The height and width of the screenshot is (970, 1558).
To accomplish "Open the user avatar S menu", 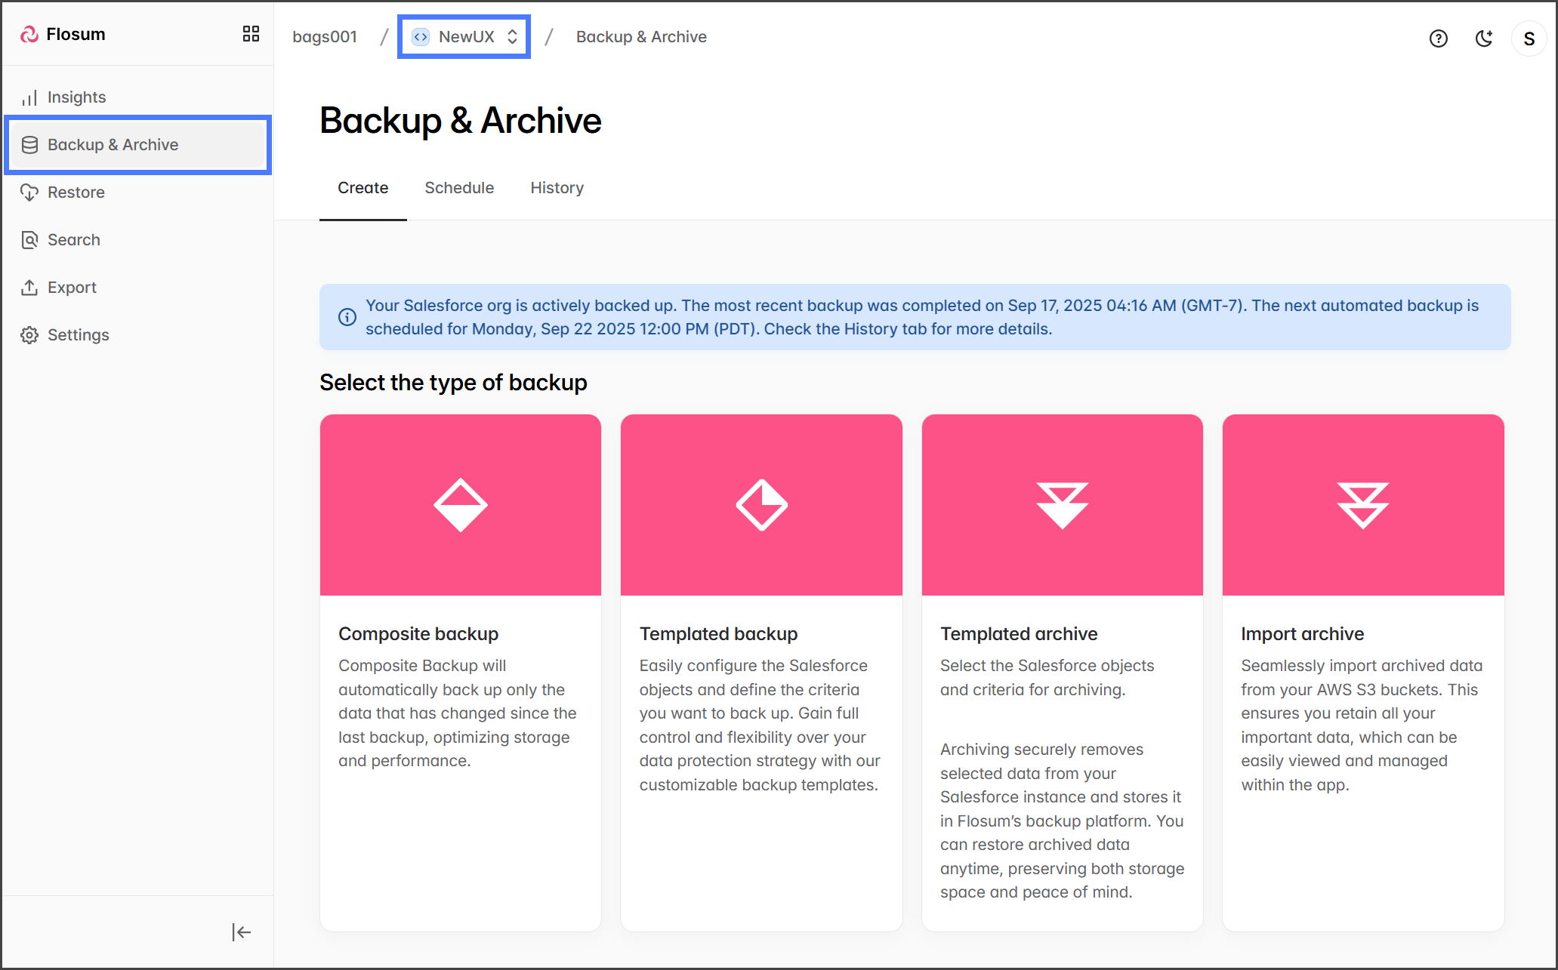I will tap(1529, 38).
